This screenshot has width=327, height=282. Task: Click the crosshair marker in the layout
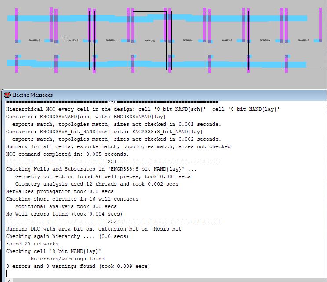[x=65, y=38]
